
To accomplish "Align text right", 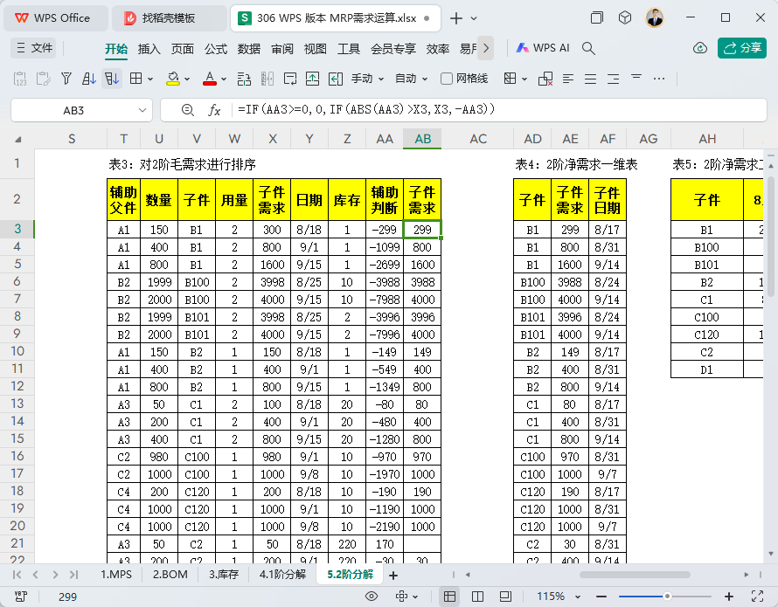I will tap(614, 79).
